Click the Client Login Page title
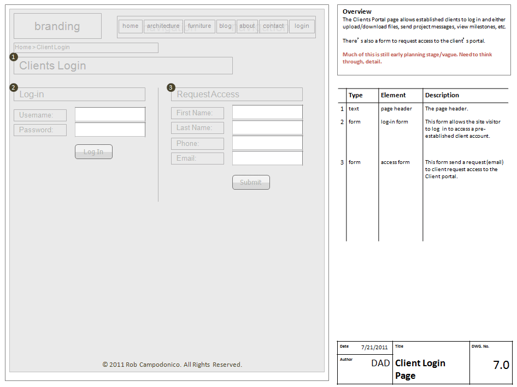The height and width of the screenshot is (387, 517). coord(420,369)
